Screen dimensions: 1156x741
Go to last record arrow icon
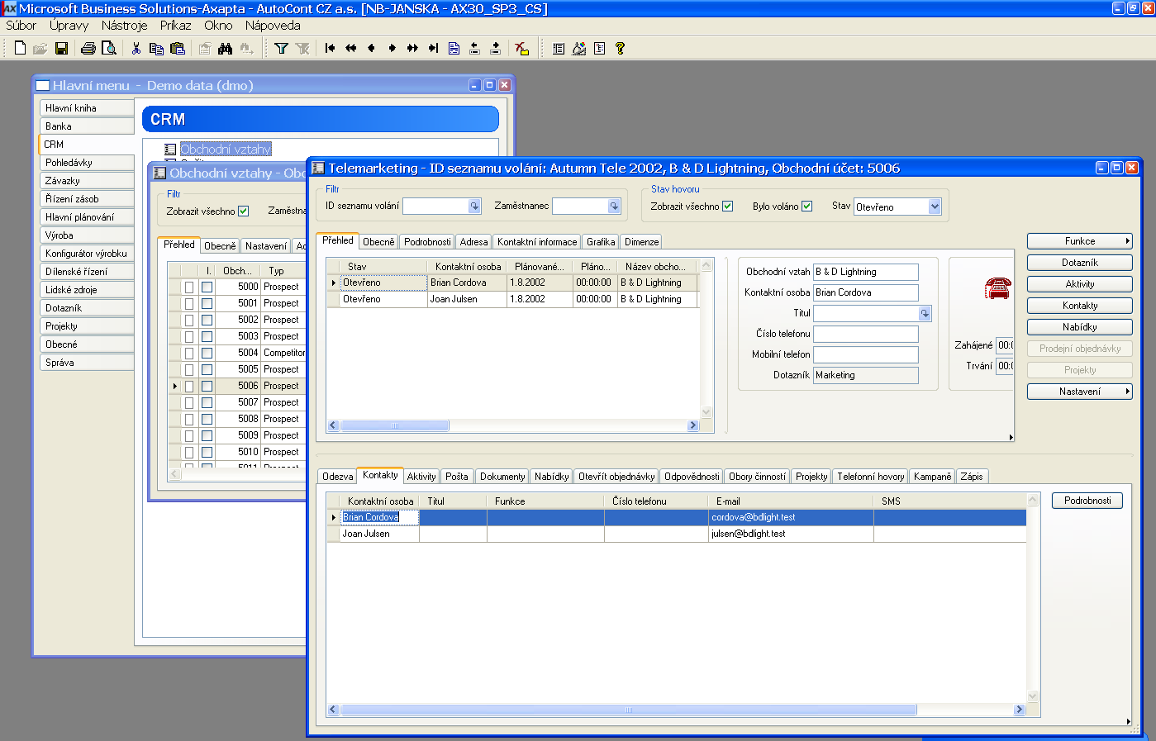tap(433, 48)
